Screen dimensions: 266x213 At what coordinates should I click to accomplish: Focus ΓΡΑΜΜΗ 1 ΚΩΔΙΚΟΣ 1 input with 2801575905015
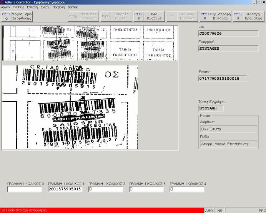(65, 189)
